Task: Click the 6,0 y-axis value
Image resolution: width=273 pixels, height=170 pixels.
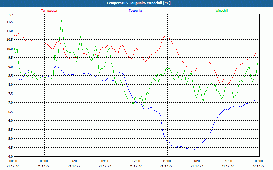Action: coord(10,121)
